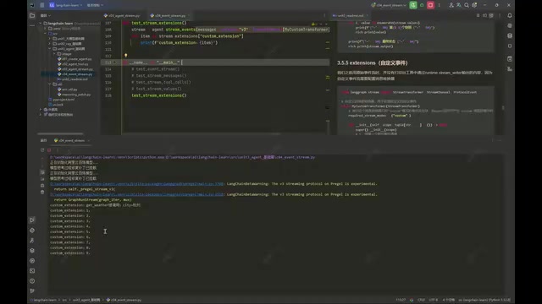Open c04_event_stream run configuration dropdown
The width and height of the screenshot is (542, 304).
click(x=389, y=5)
